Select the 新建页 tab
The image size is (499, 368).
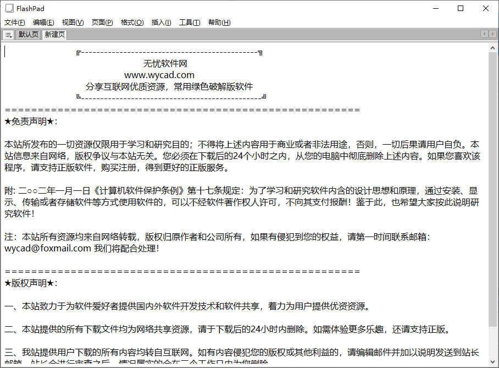pyautogui.click(x=54, y=35)
